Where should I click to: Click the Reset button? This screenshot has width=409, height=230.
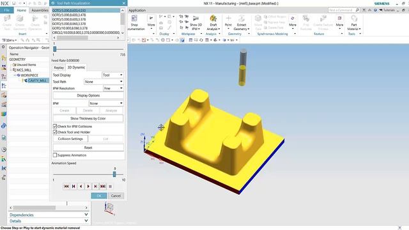click(x=88, y=148)
